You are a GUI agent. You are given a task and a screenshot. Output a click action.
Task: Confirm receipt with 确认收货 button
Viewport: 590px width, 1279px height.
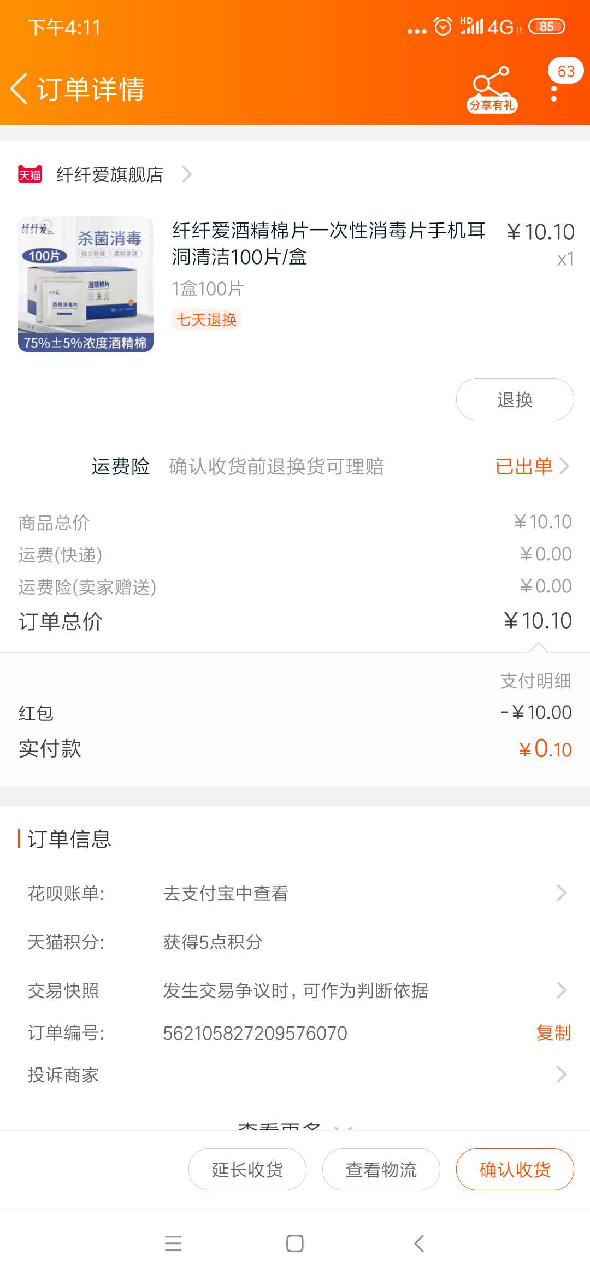[x=515, y=1169]
